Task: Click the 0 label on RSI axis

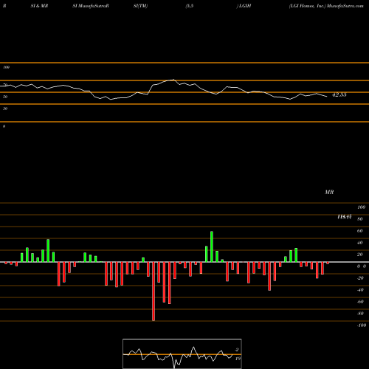Action: click(4, 126)
